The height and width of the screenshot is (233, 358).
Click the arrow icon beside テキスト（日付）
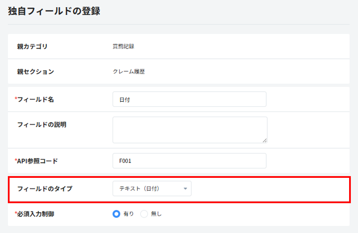[x=185, y=189]
